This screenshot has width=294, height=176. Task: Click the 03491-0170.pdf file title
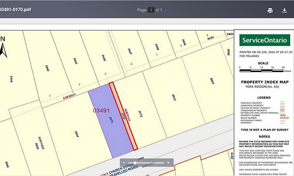[15, 10]
